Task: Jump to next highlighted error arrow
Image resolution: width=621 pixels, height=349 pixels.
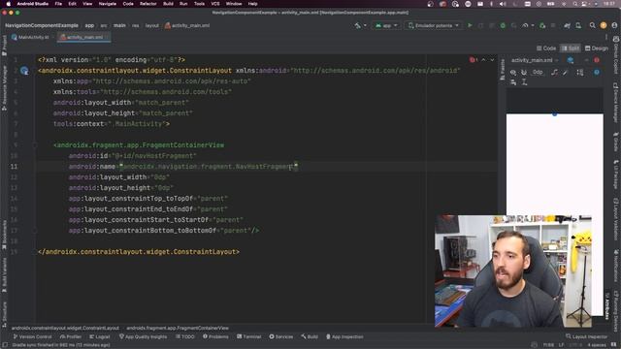Action: coord(492,60)
